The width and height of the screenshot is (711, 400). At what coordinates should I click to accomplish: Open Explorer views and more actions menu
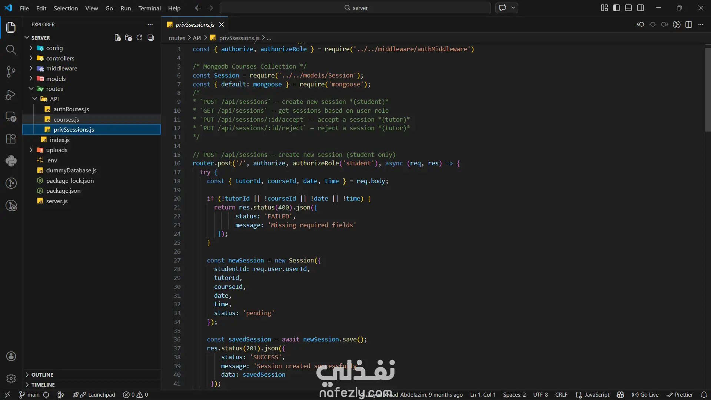pyautogui.click(x=150, y=24)
